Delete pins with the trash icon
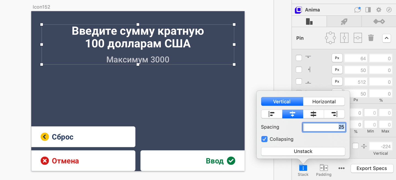The width and height of the screenshot is (396, 180). point(371,38)
